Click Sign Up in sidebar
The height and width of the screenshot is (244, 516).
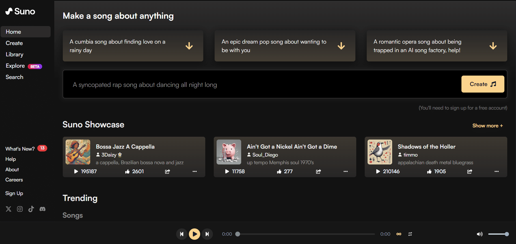[14, 193]
